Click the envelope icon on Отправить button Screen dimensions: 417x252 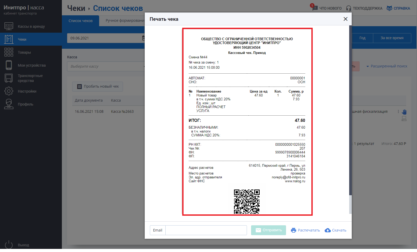pos(258,230)
